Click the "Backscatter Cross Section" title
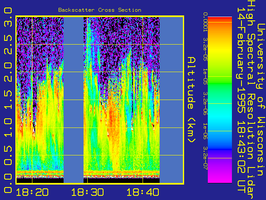This screenshot has width=266, height=200. point(100,10)
